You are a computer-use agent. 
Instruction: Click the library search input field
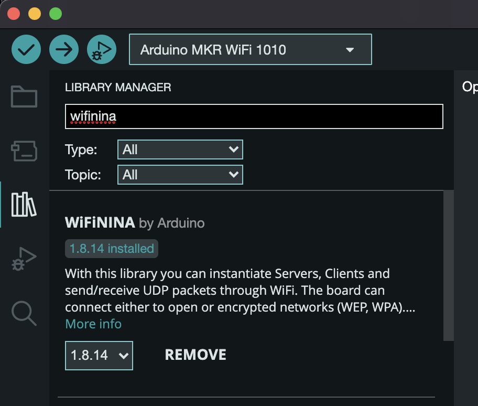[254, 116]
